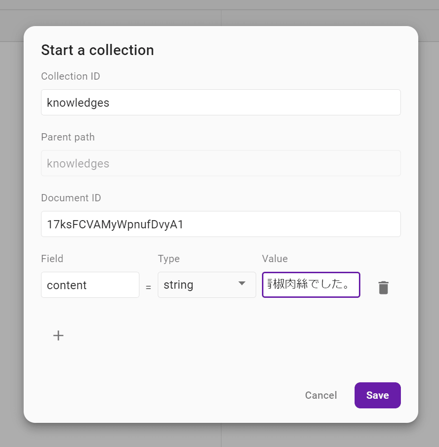Focus the Collection ID input box
The image size is (439, 447).
coord(221,102)
